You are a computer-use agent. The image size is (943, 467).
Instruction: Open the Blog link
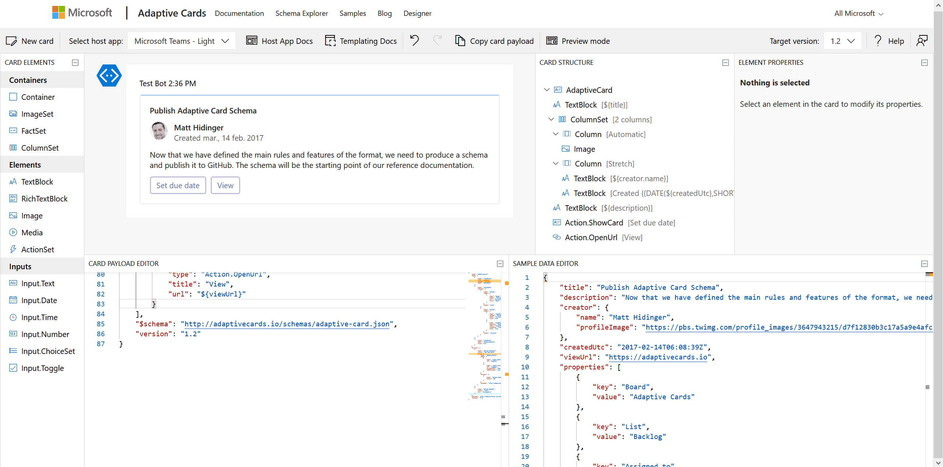coord(385,13)
